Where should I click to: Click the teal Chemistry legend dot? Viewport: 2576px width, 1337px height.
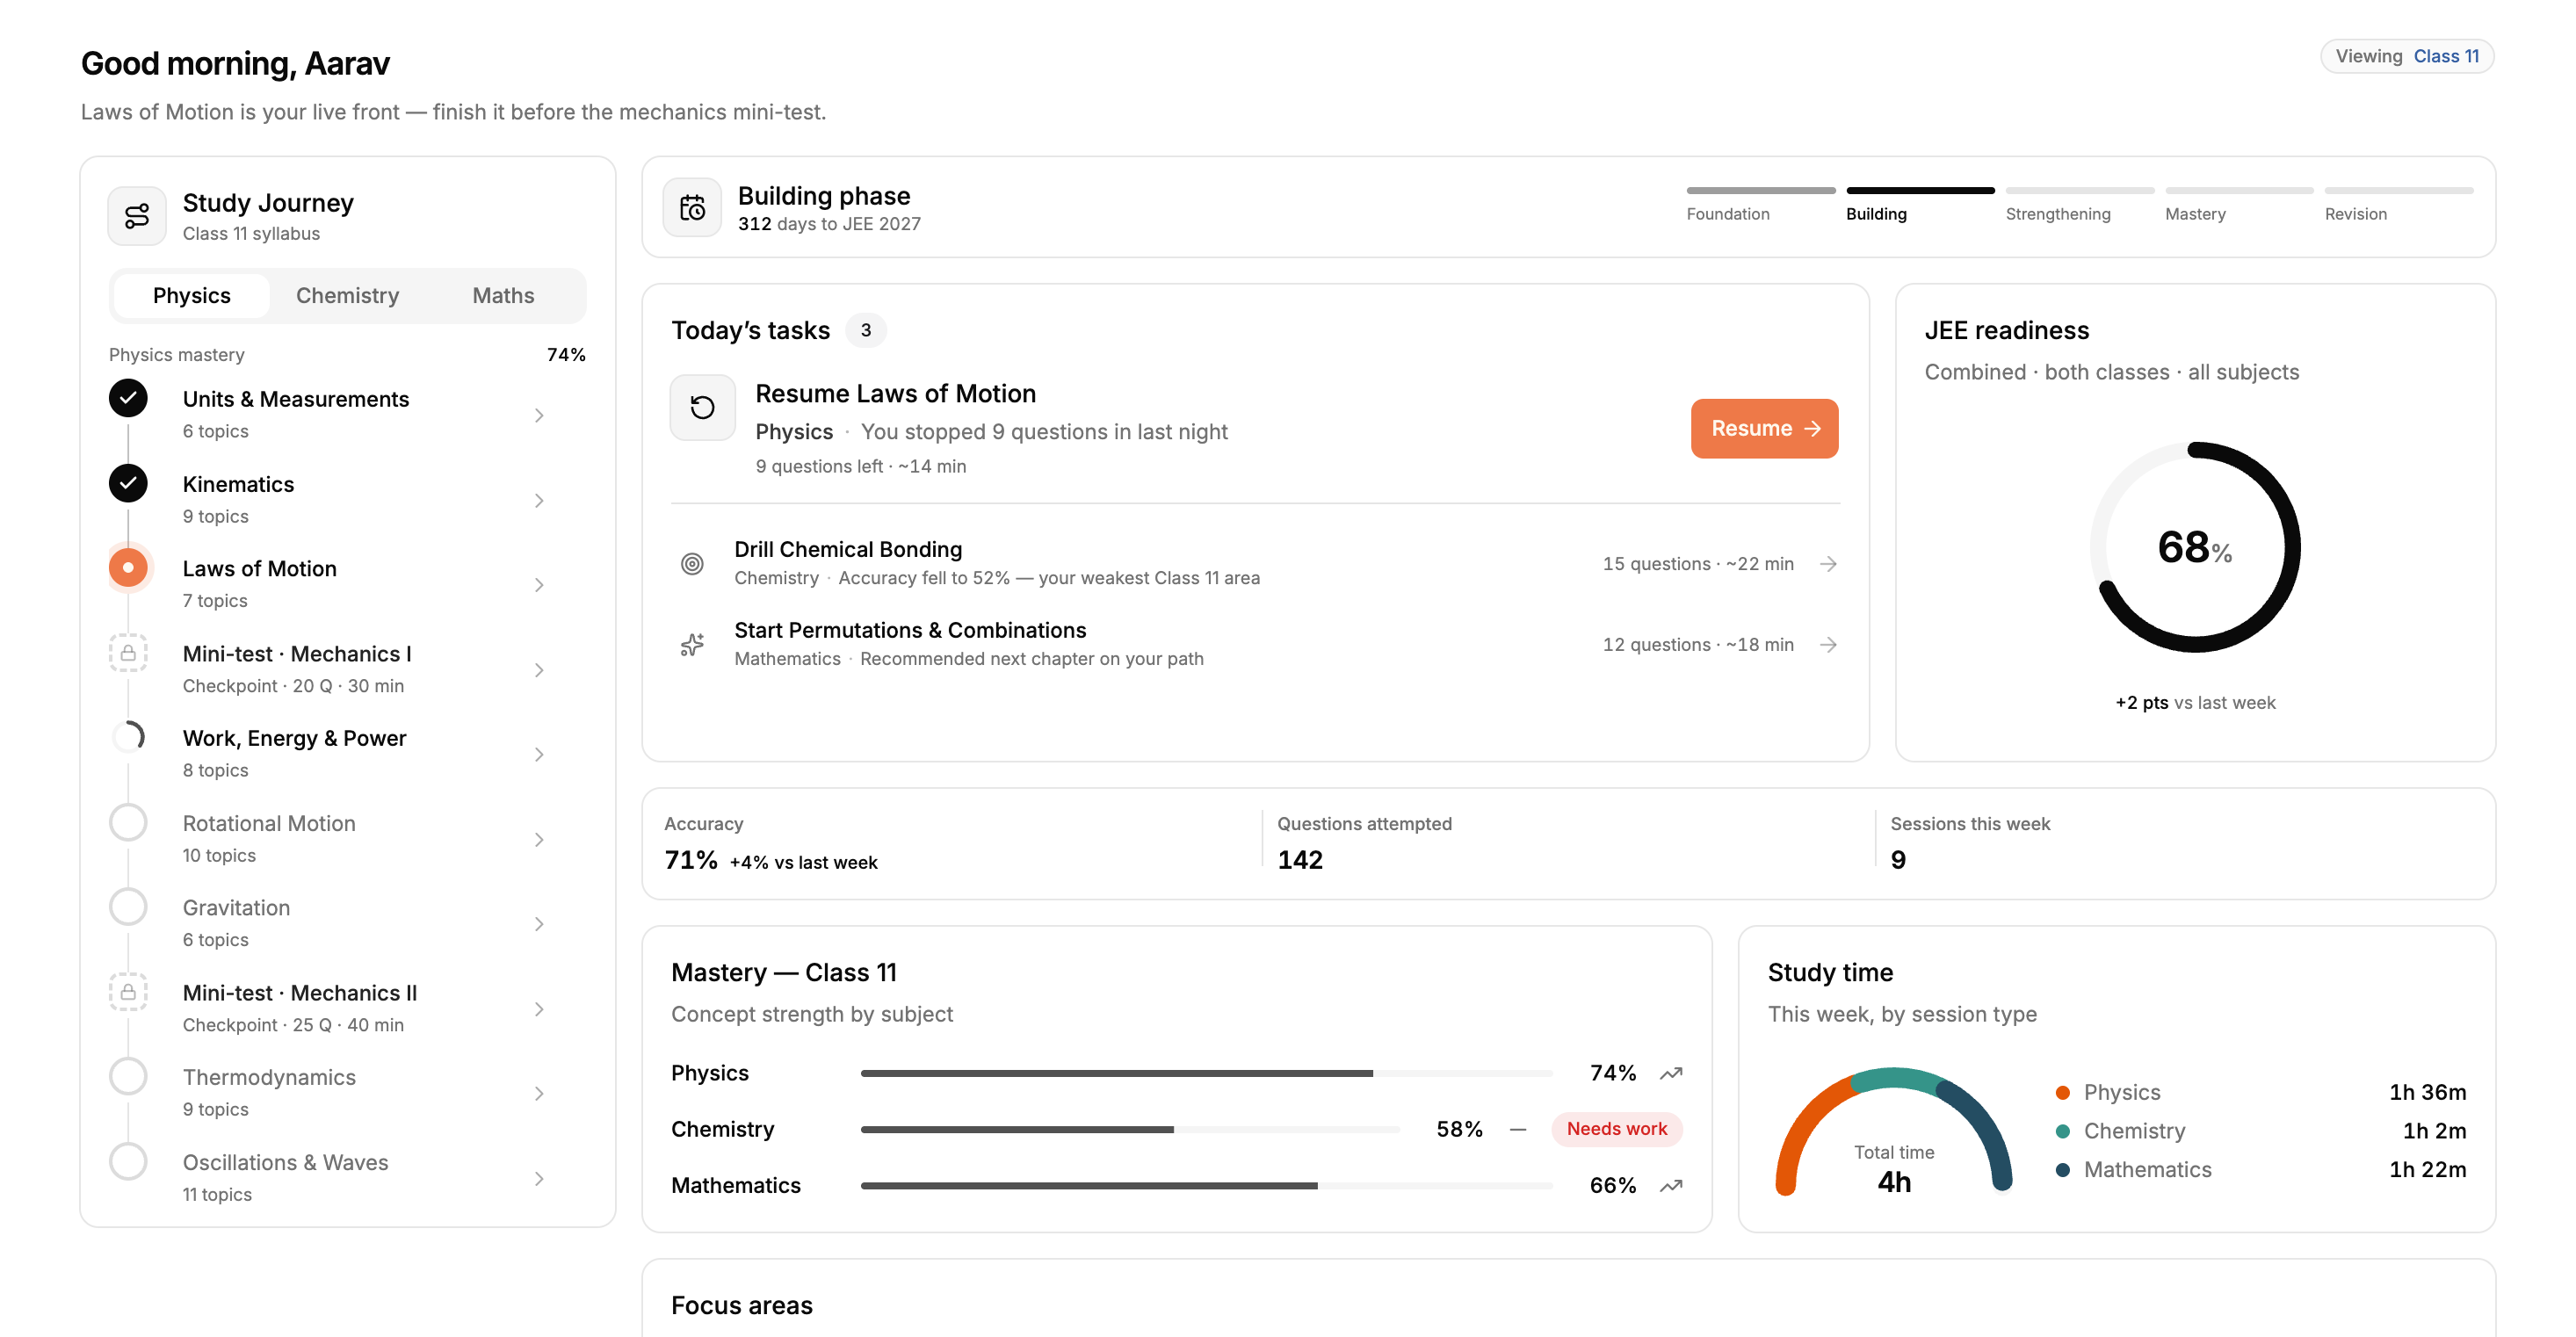(2062, 1131)
